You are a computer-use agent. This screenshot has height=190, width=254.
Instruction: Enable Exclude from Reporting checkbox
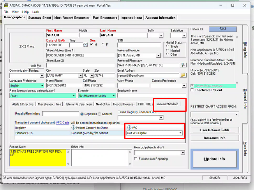tap(136, 159)
